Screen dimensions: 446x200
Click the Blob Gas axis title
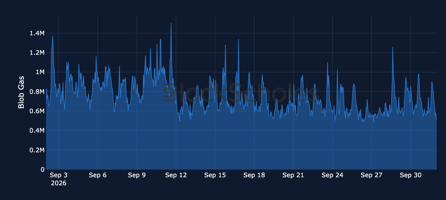tap(21, 92)
